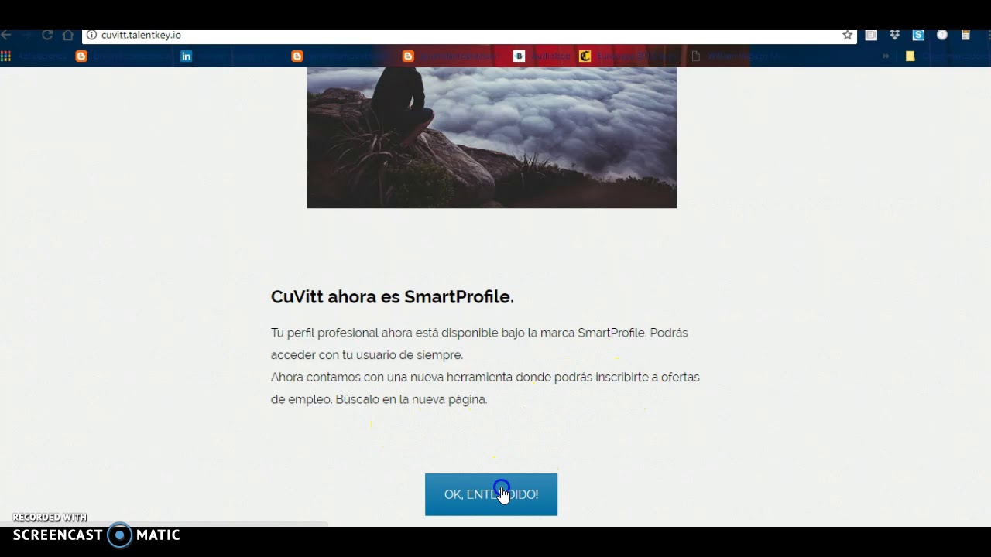Open the browser home page icon
Viewport: 991px width, 557px height.
[68, 35]
